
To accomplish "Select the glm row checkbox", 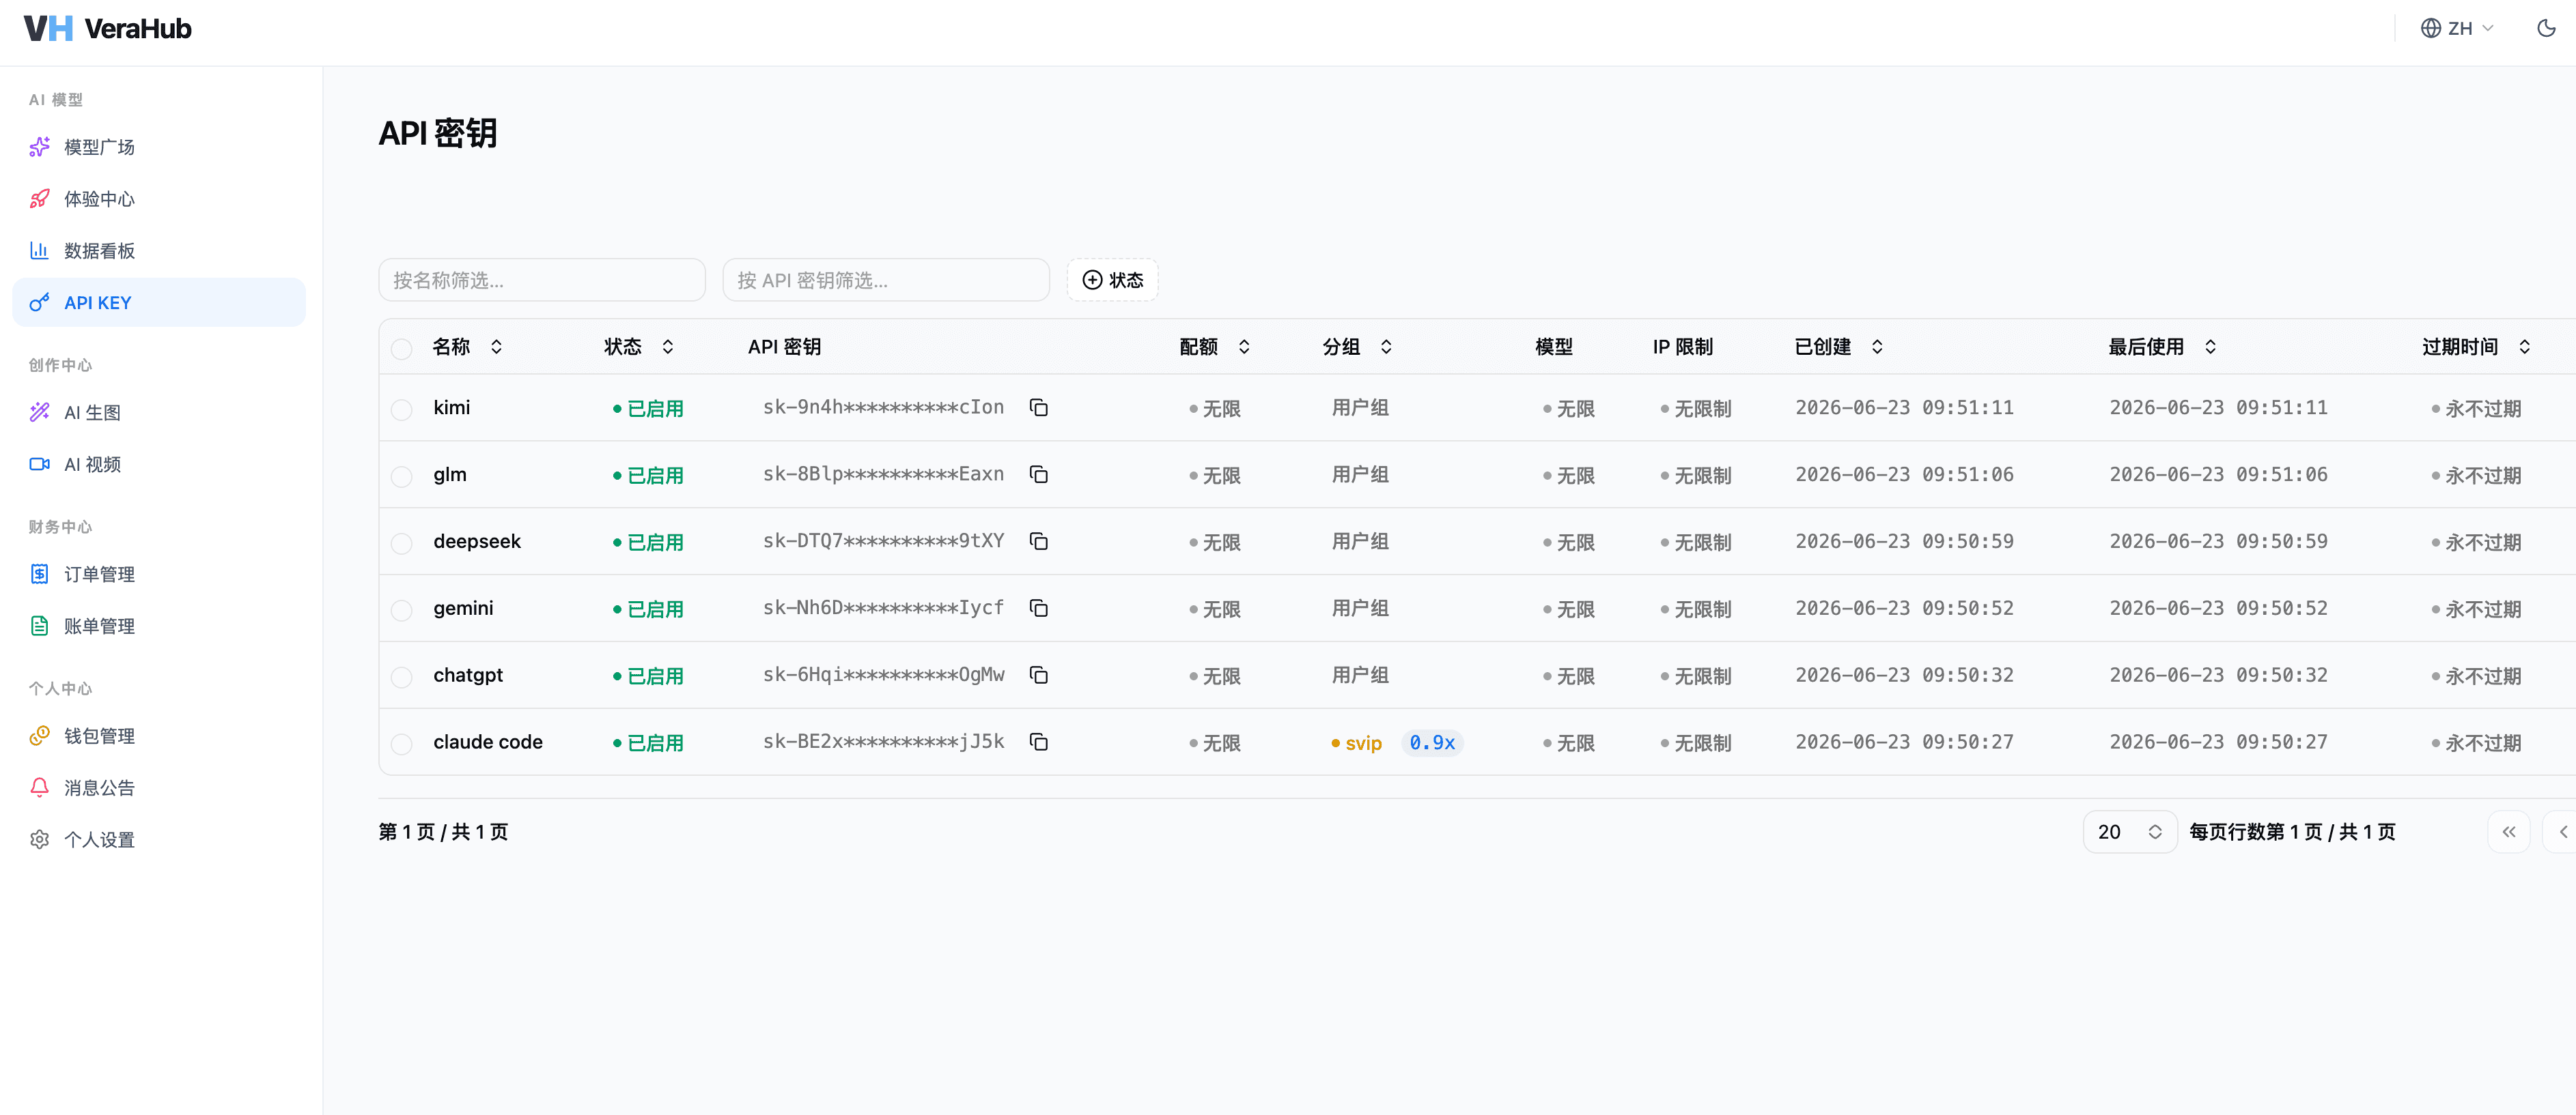I will (x=402, y=476).
